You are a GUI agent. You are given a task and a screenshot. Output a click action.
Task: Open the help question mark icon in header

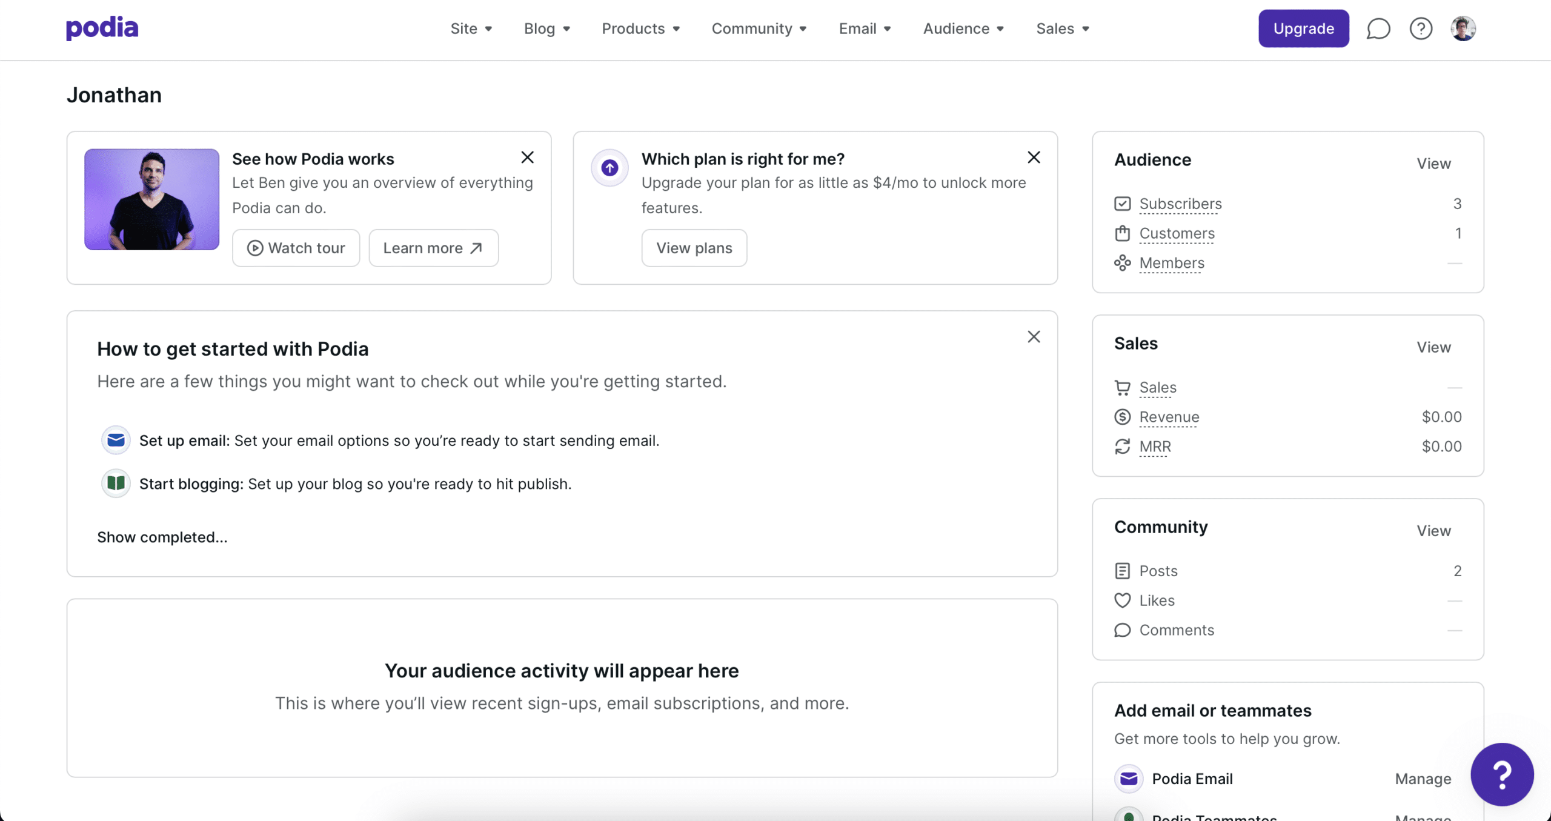1421,28
